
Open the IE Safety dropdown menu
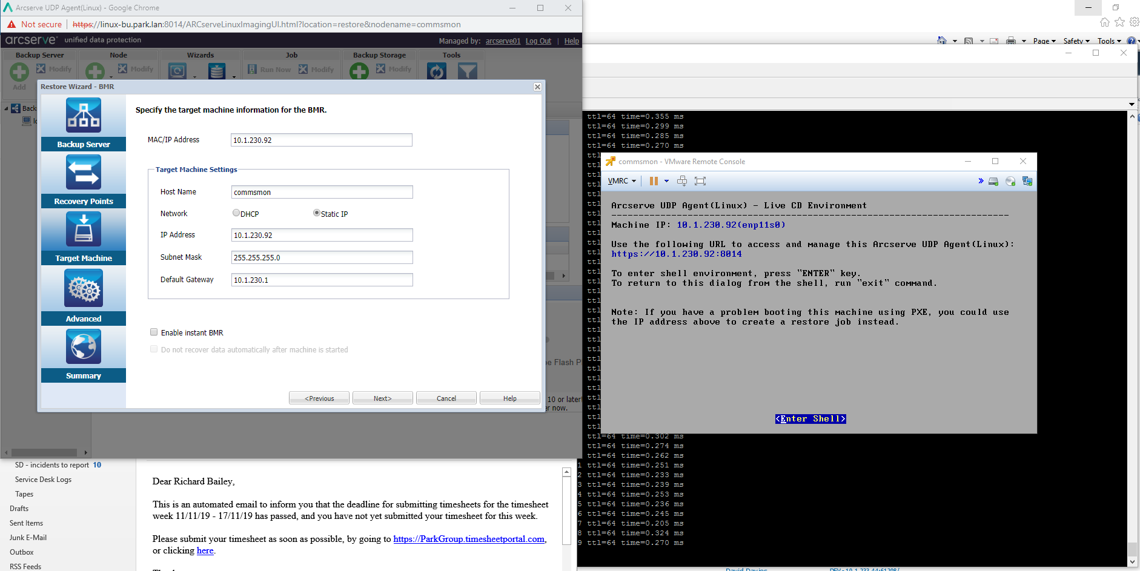pos(1076,41)
